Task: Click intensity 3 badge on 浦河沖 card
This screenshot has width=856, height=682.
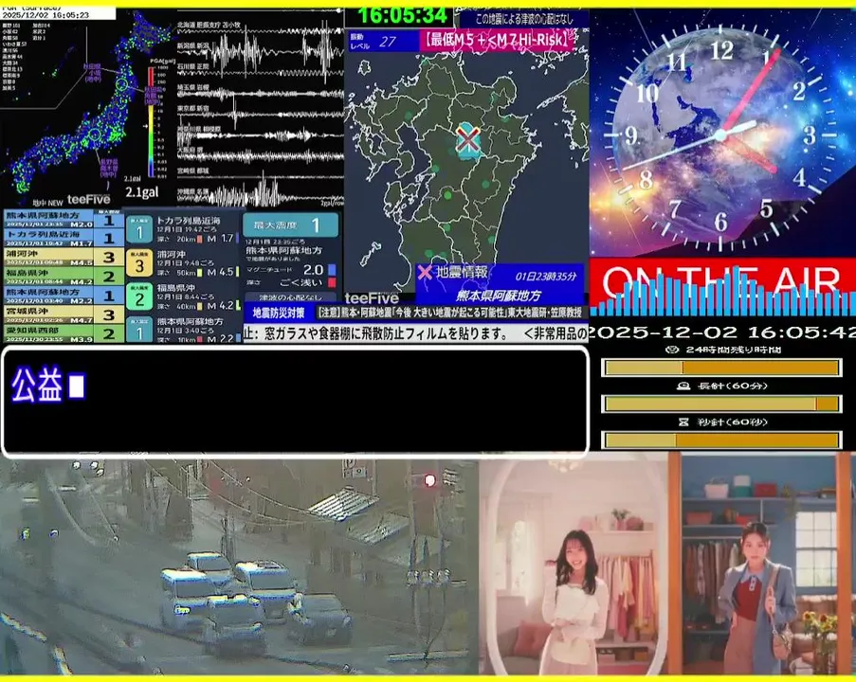Action: (139, 263)
